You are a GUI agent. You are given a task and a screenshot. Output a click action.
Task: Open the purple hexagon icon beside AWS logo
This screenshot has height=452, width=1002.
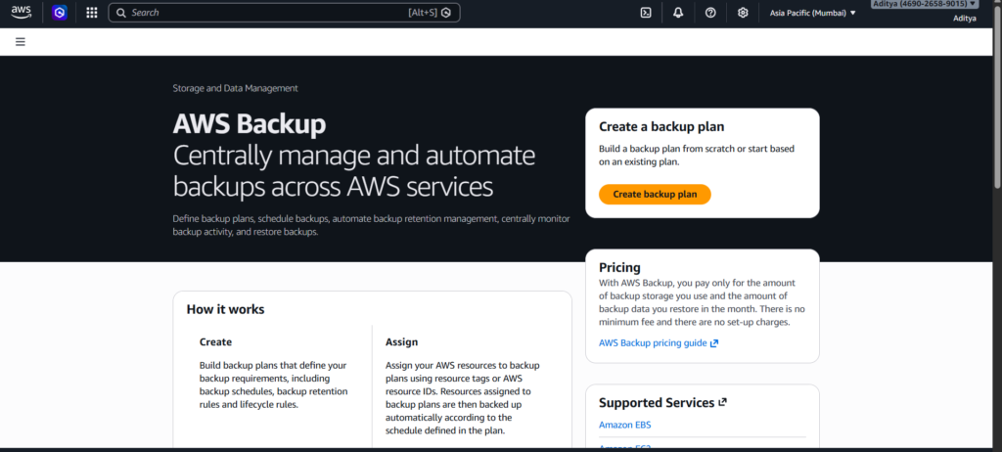click(60, 13)
